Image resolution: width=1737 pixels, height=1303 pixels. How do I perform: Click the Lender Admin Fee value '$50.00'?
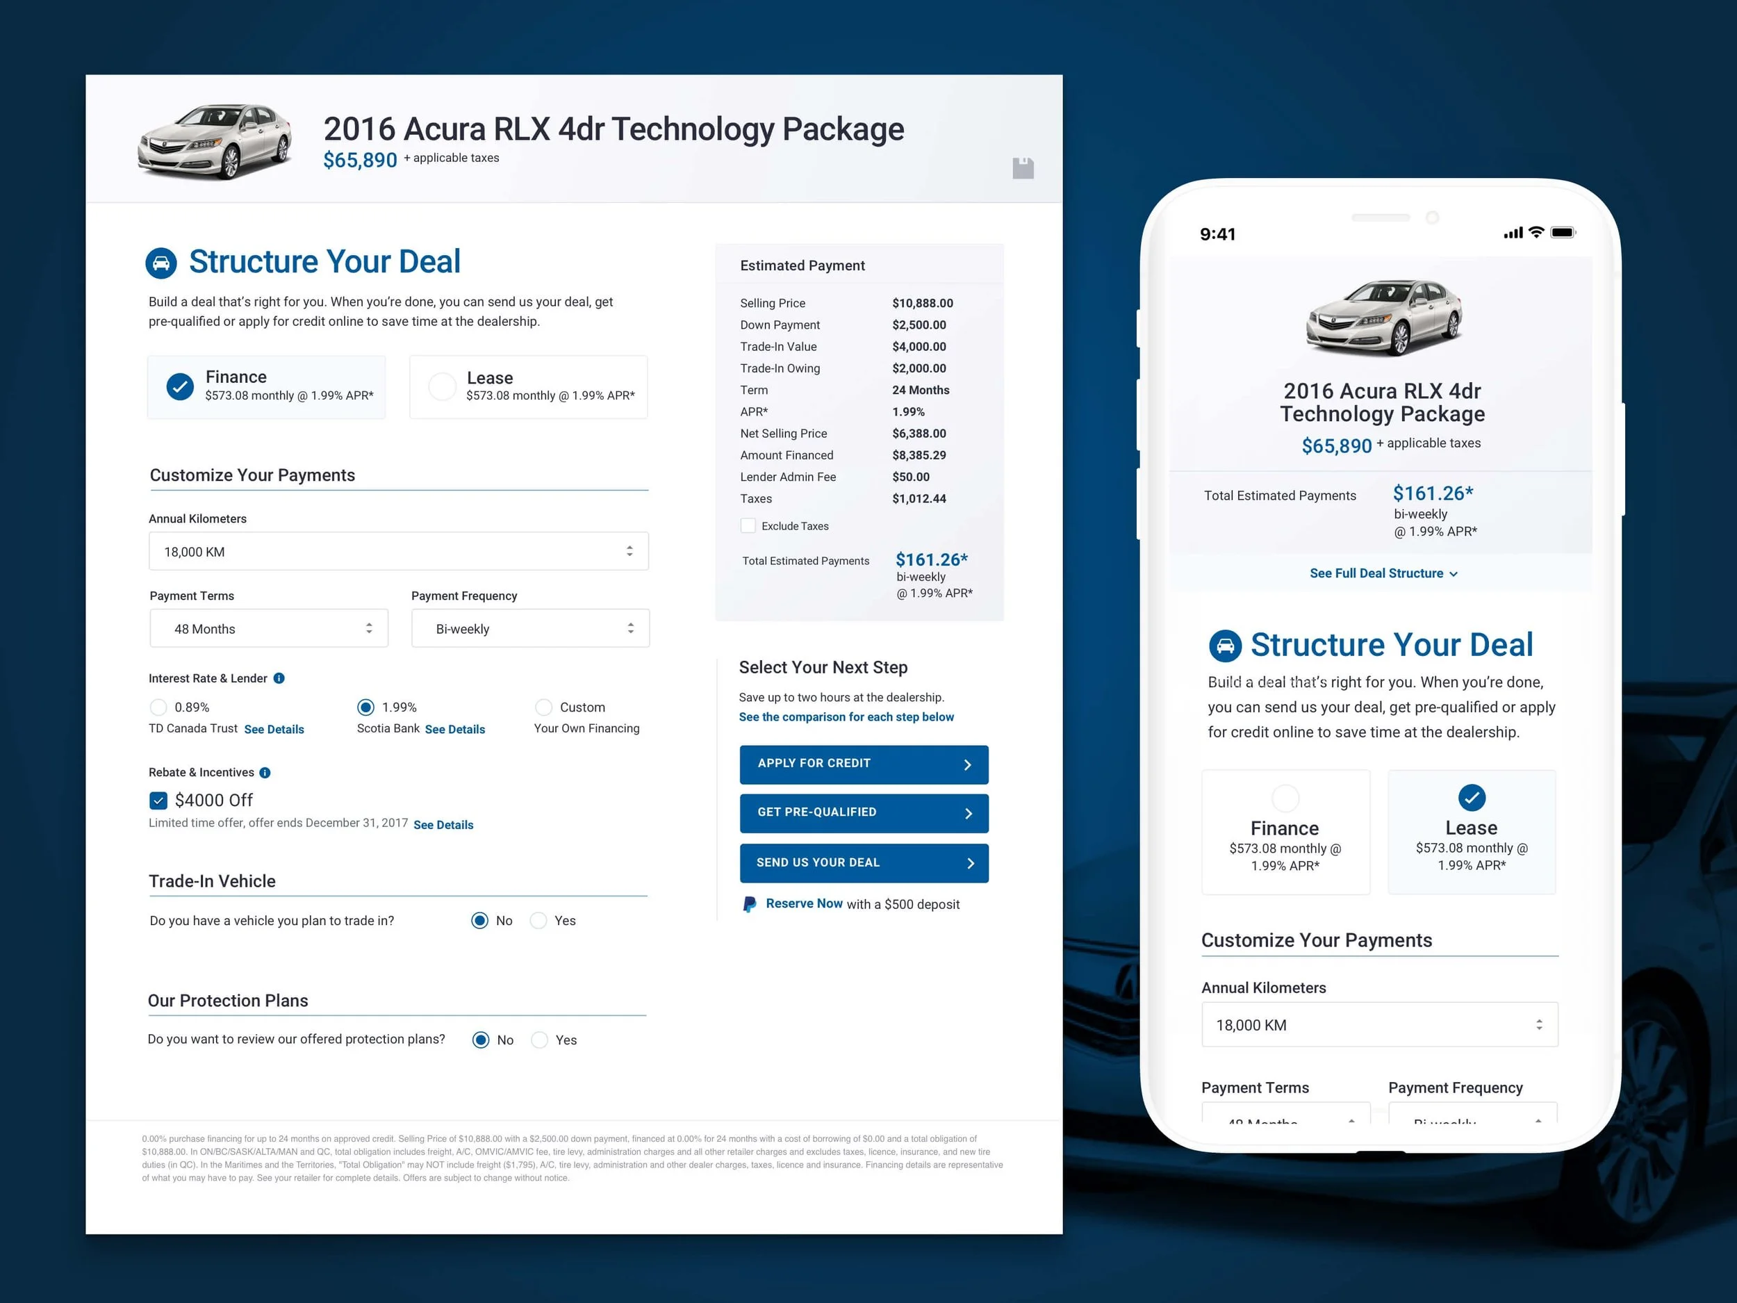911,477
